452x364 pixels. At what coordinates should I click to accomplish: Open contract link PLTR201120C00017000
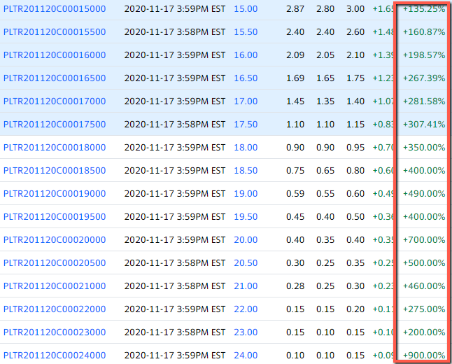(x=55, y=101)
